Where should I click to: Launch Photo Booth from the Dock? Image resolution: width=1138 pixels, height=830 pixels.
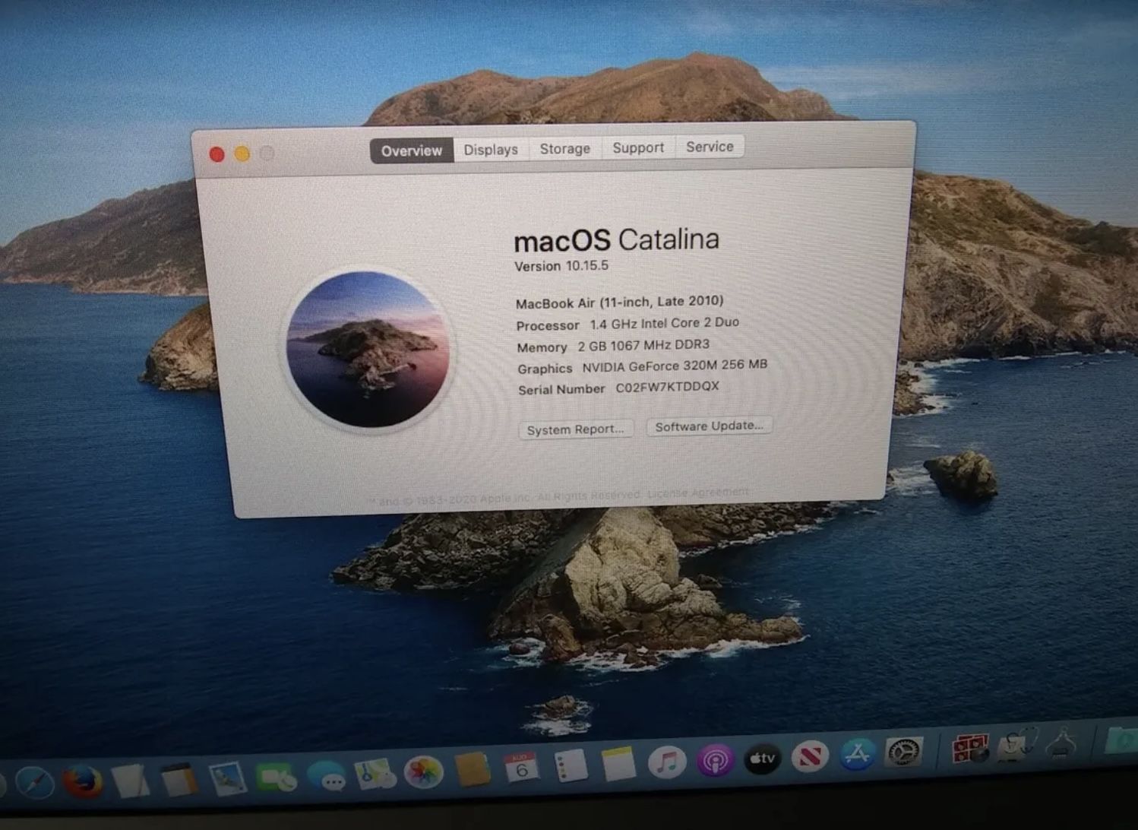point(970,749)
